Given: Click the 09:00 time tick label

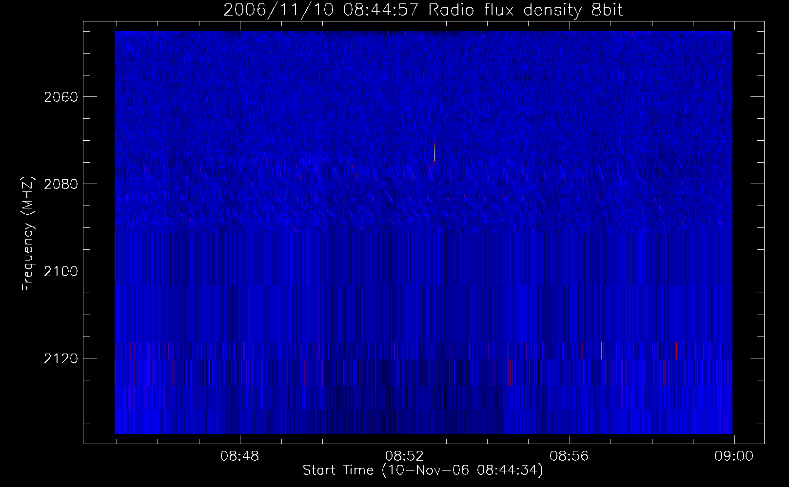Looking at the screenshot, I should [734, 456].
